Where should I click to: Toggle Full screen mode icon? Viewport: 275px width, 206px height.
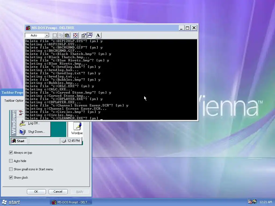click(75, 35)
